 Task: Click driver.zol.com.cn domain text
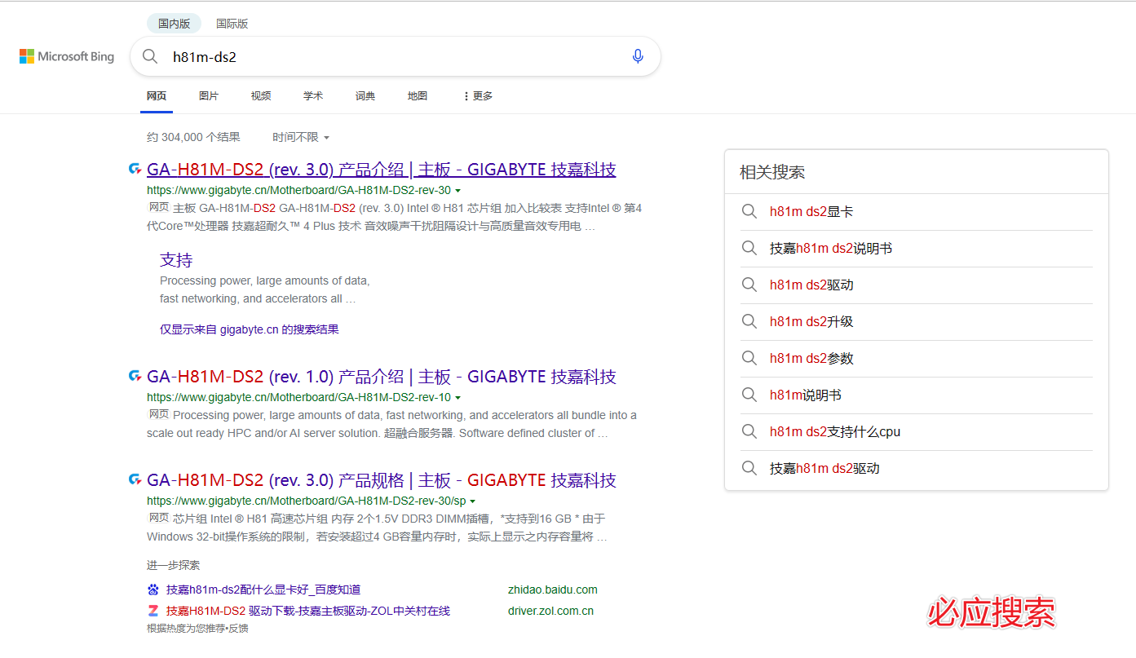[550, 611]
